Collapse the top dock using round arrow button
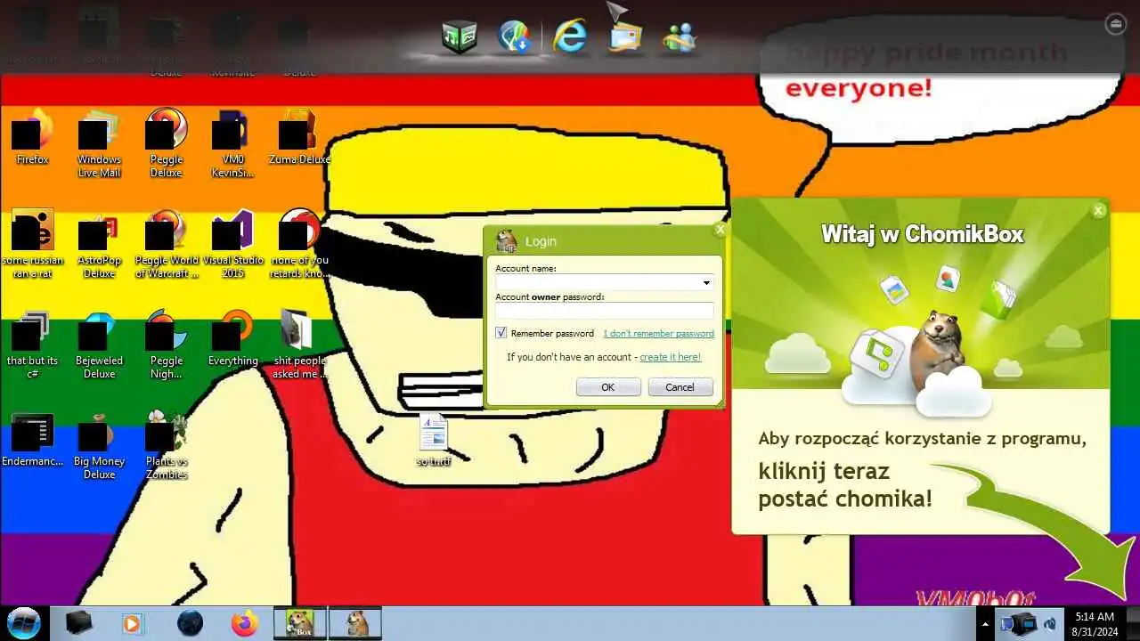The width and height of the screenshot is (1140, 641). [x=1115, y=24]
